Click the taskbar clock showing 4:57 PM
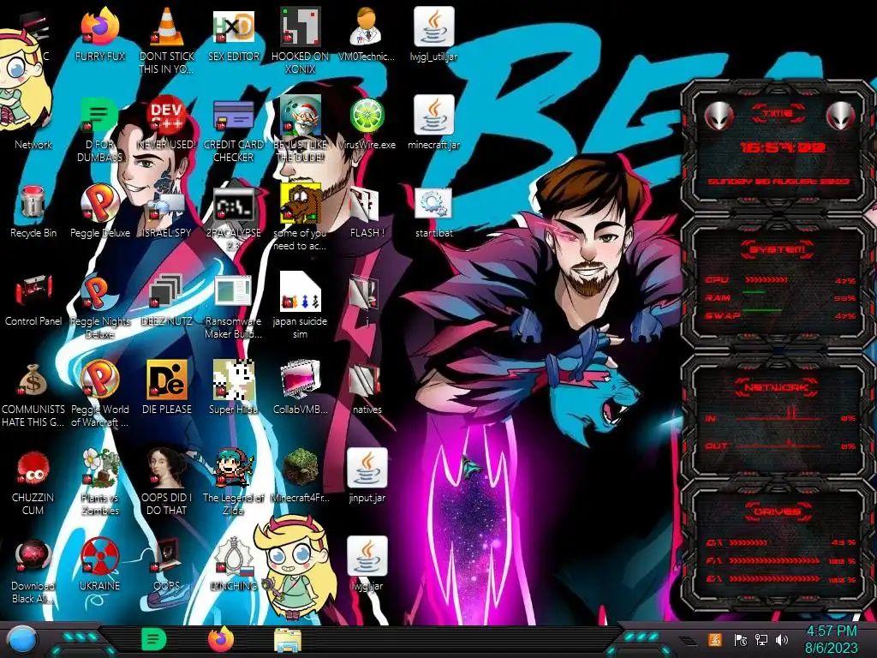 point(831,639)
